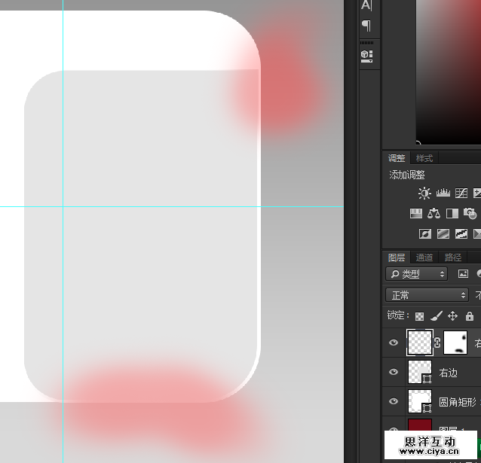Toggle lock position for the layer
This screenshot has width=481, height=463.
pos(453,316)
